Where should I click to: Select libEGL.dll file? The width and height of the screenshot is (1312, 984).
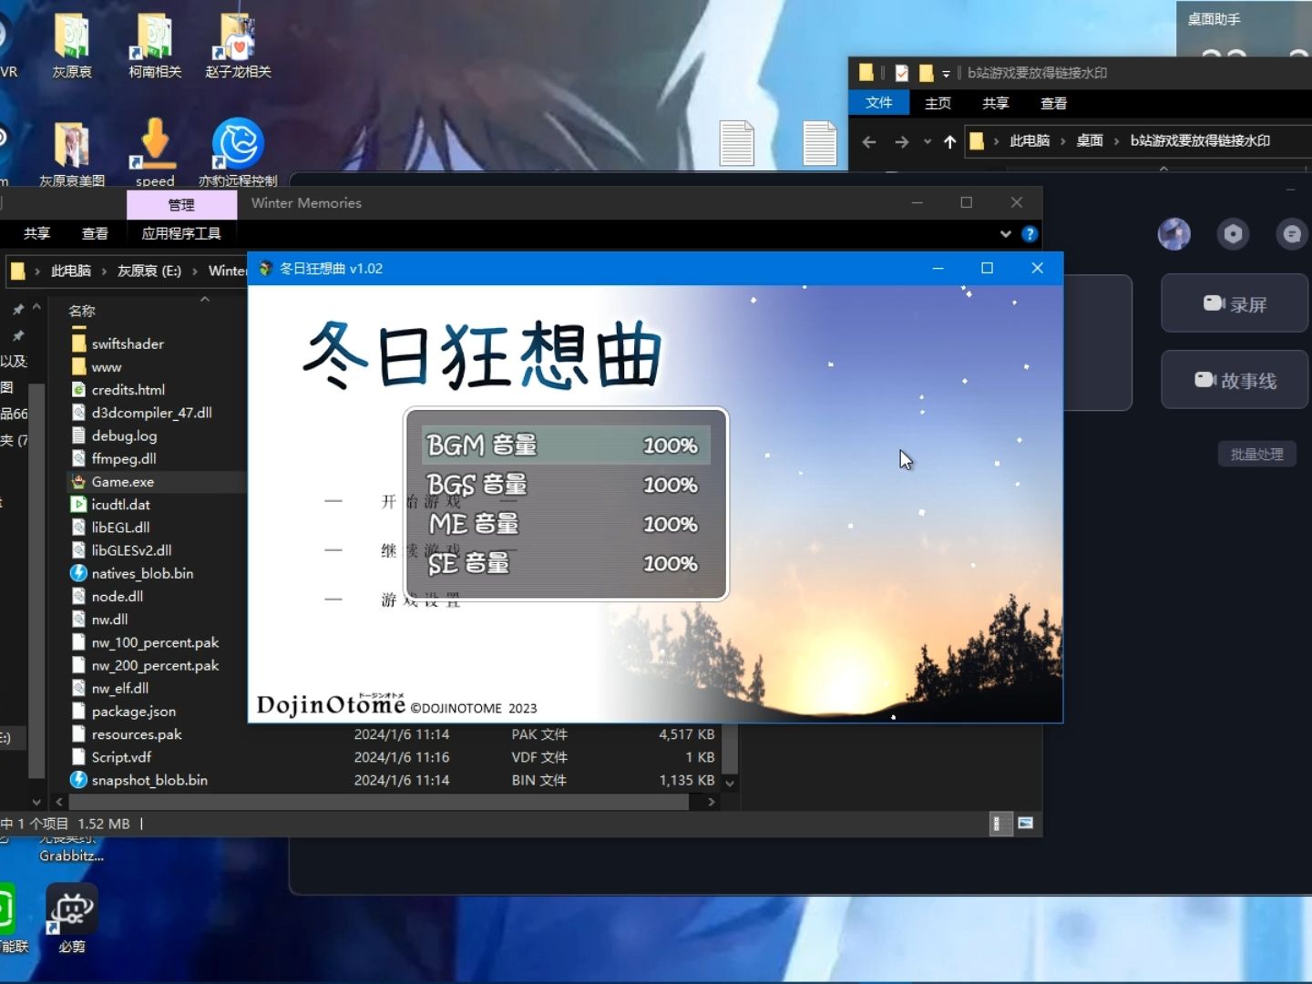120,528
